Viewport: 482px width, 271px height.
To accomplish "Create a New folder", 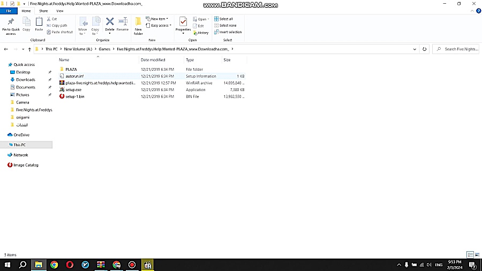I will [x=138, y=26].
